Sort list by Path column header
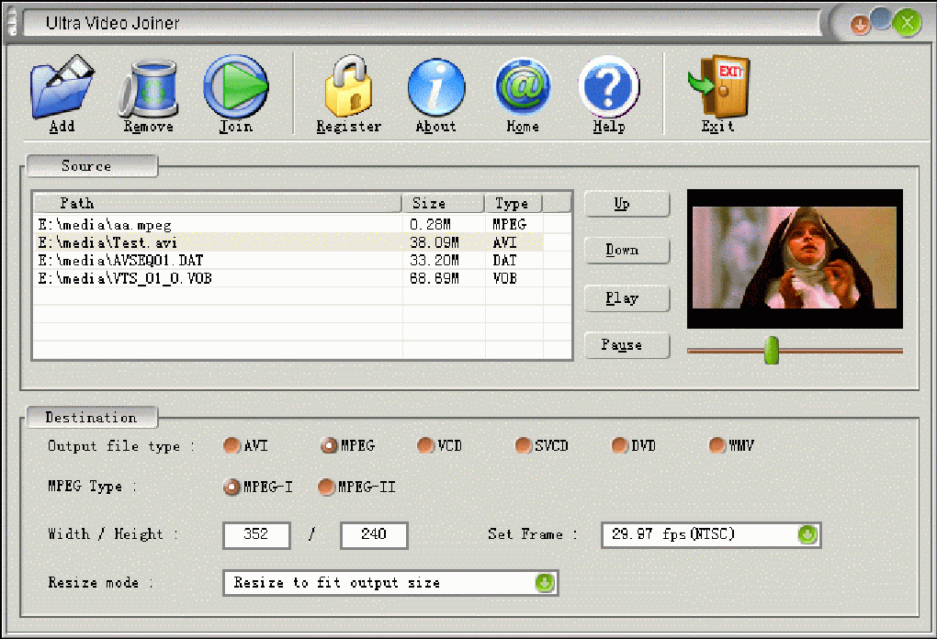937x639 pixels. pos(218,204)
